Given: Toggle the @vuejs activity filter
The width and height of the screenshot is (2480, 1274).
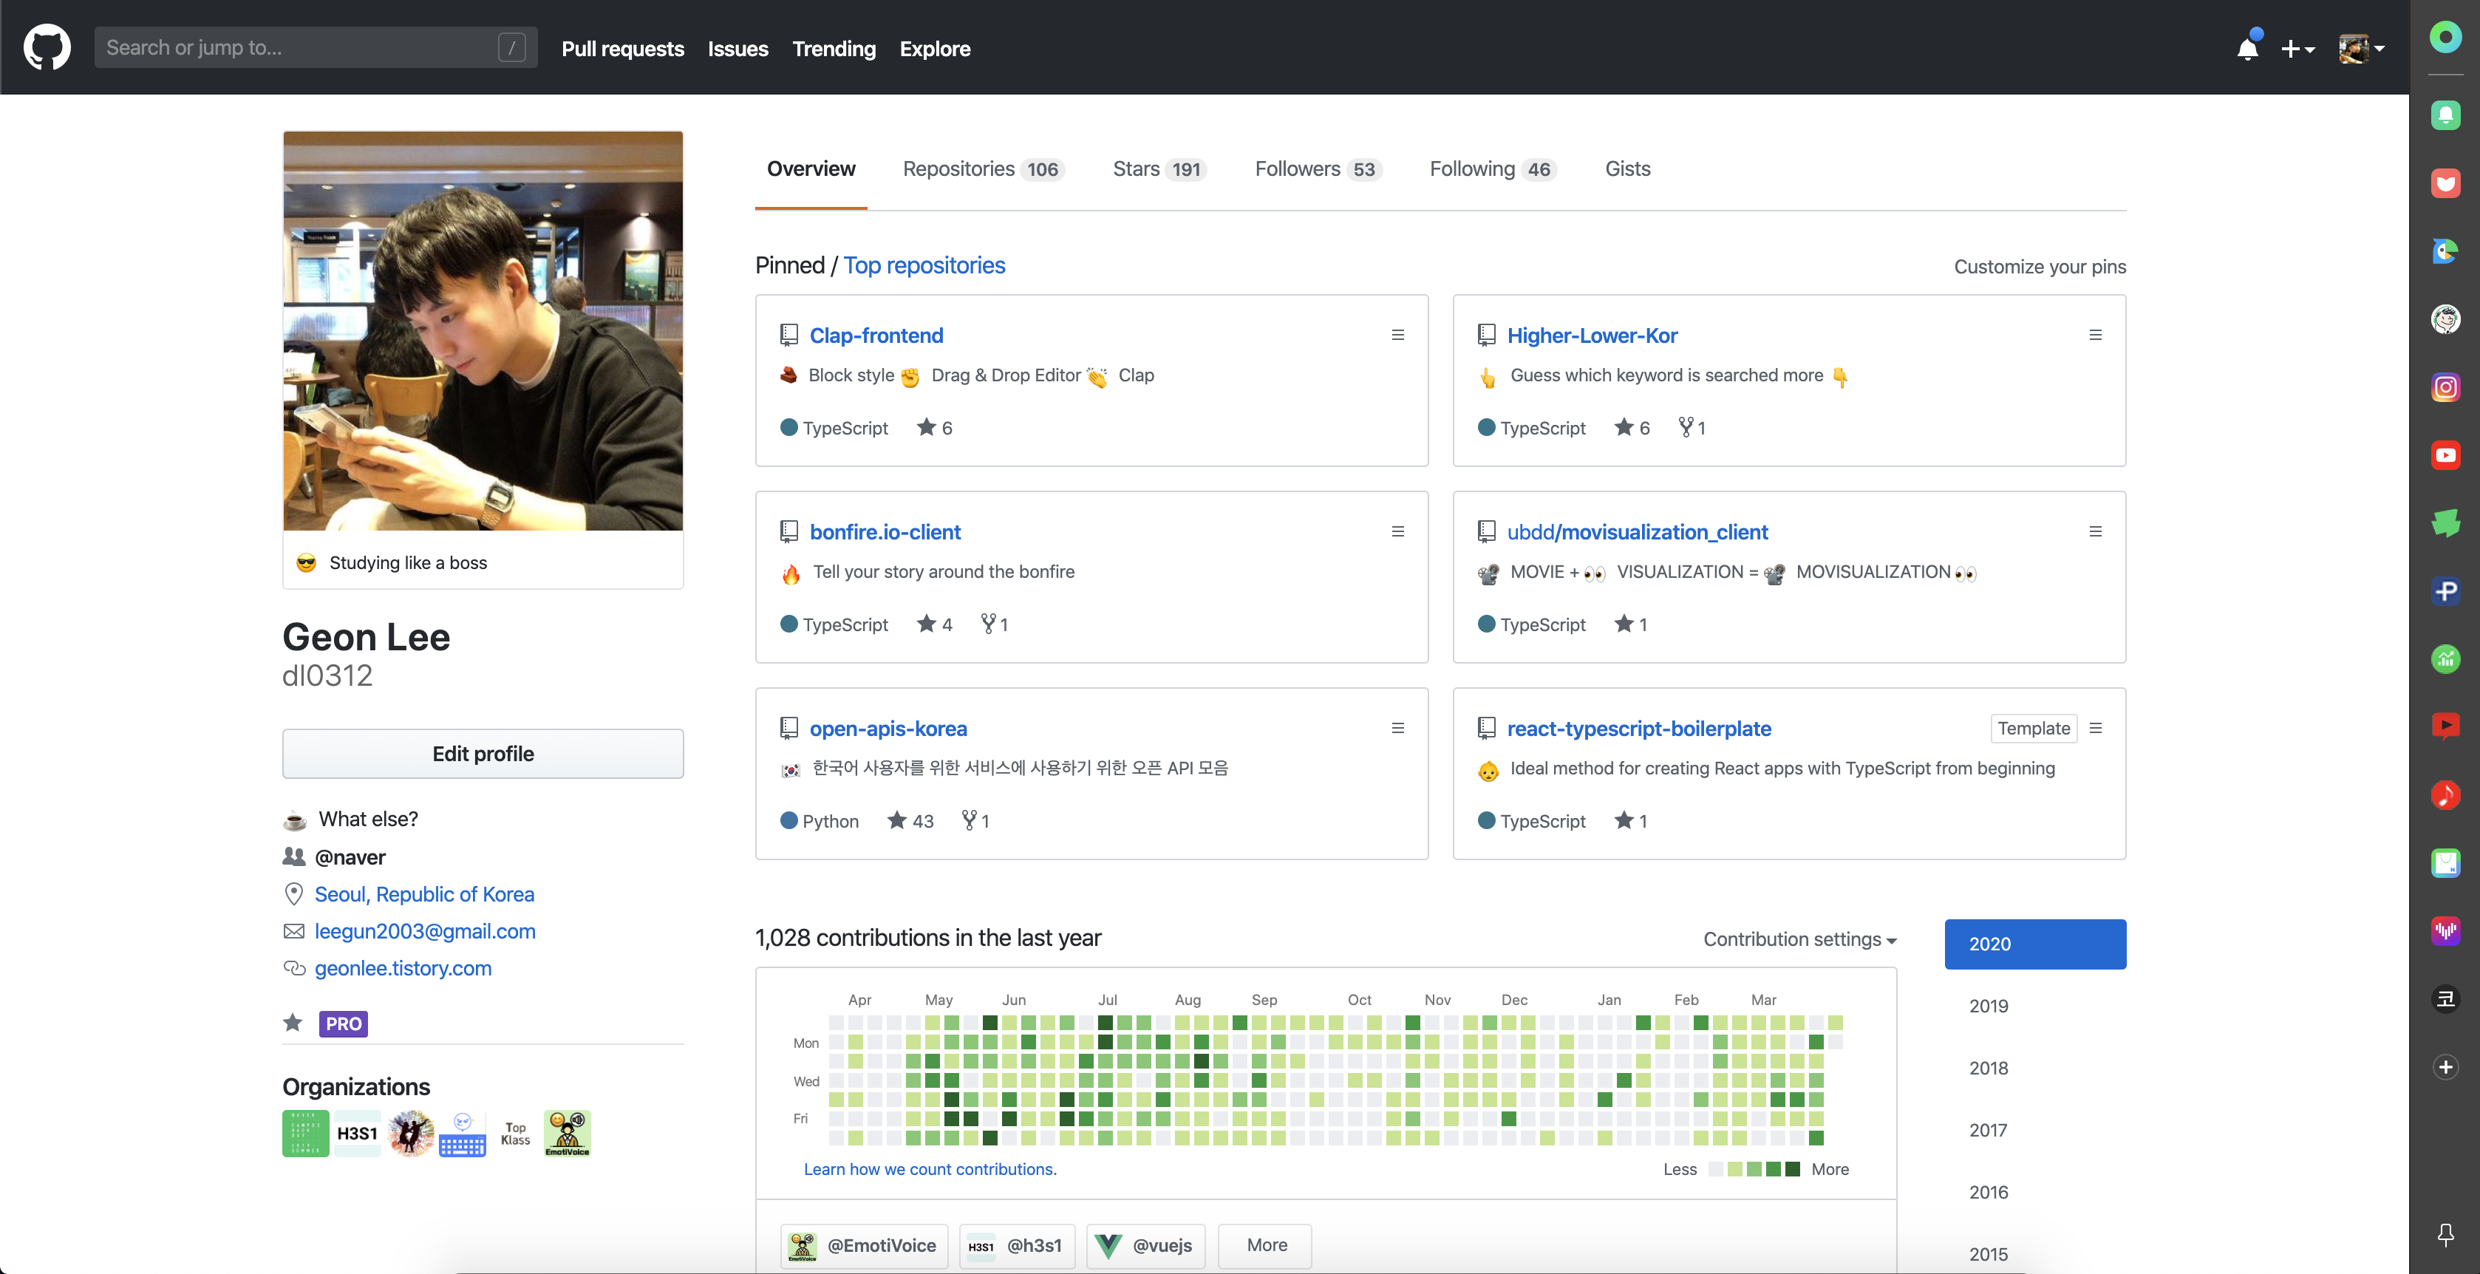Looking at the screenshot, I should click(1145, 1245).
